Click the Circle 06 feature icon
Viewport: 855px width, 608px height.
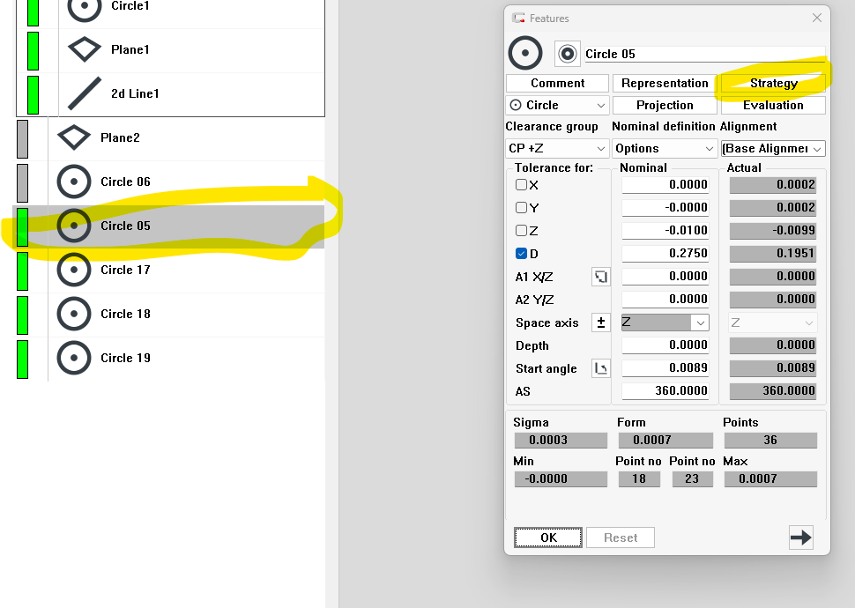coord(74,182)
